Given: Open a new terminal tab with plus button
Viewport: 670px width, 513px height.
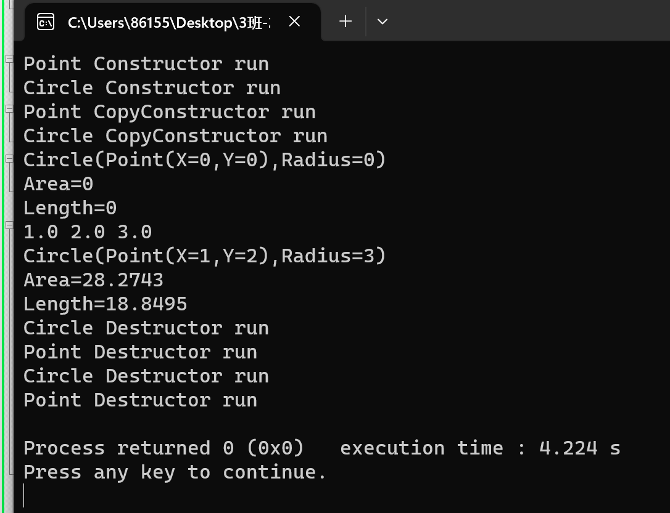Looking at the screenshot, I should [x=345, y=22].
